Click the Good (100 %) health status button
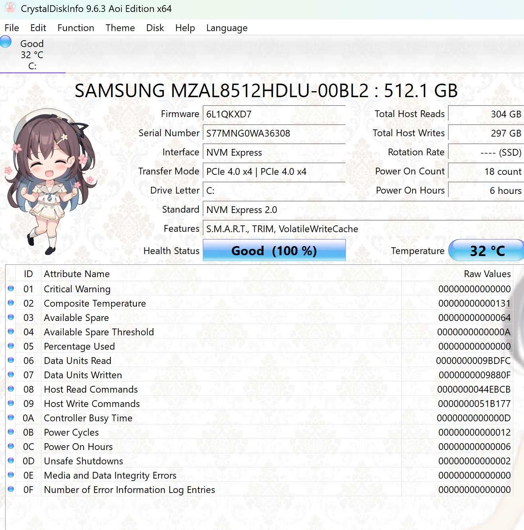 (x=274, y=250)
